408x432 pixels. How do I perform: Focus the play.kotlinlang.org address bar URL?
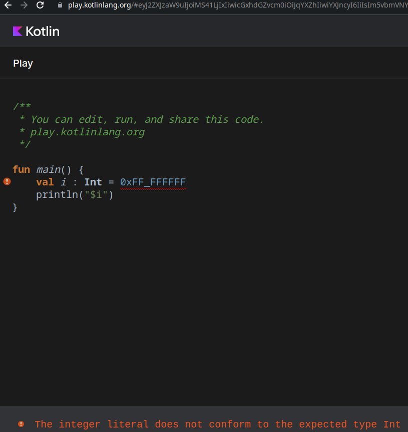click(238, 5)
